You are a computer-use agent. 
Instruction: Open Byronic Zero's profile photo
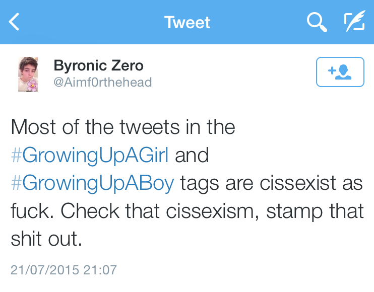tap(28, 74)
